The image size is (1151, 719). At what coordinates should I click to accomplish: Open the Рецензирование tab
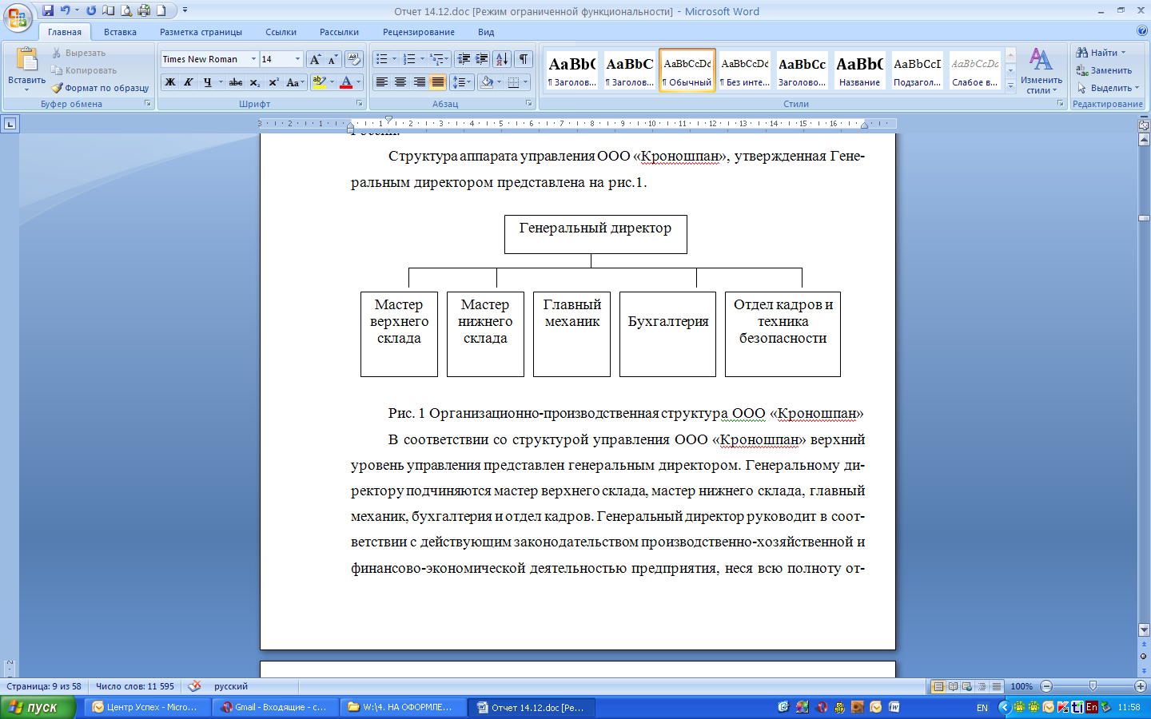(419, 32)
